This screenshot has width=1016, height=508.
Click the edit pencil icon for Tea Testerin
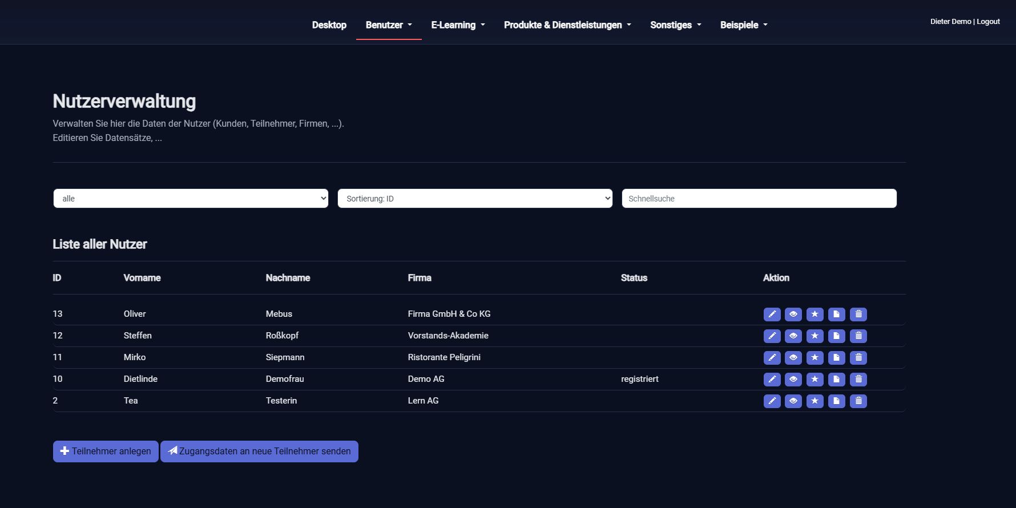point(772,401)
